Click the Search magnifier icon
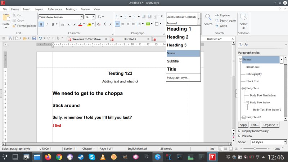 point(208,17)
